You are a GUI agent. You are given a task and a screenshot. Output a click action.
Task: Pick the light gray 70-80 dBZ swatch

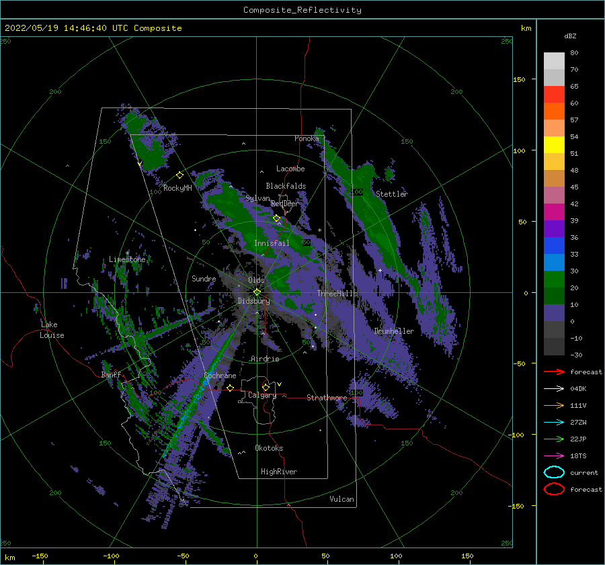(x=554, y=61)
